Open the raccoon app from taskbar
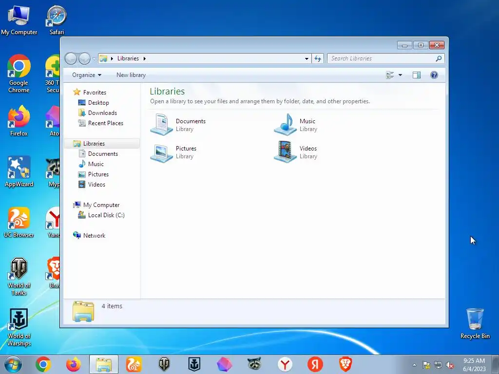 [x=254, y=364]
